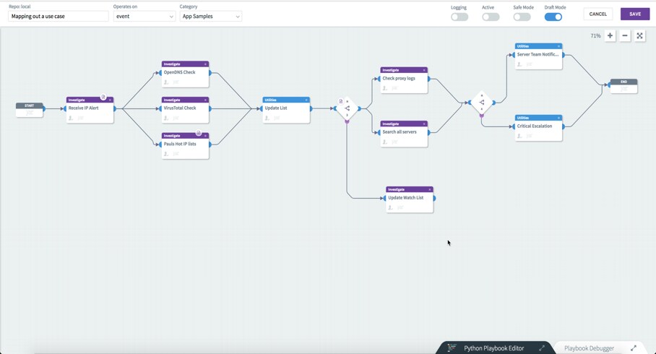Close the Pauls Hot IP lists block
Screen dimensions: 656x354
pos(205,136)
